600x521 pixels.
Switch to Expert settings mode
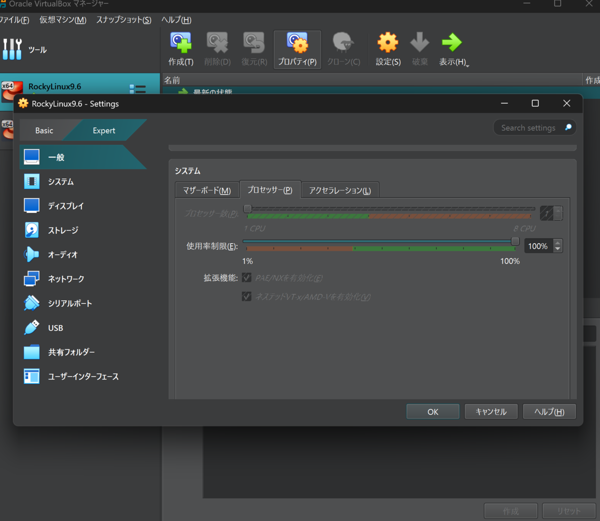coord(104,130)
